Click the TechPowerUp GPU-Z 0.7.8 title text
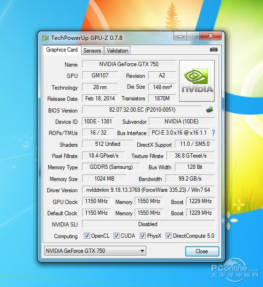Viewport: 263px width, 287px height. pyautogui.click(x=87, y=38)
